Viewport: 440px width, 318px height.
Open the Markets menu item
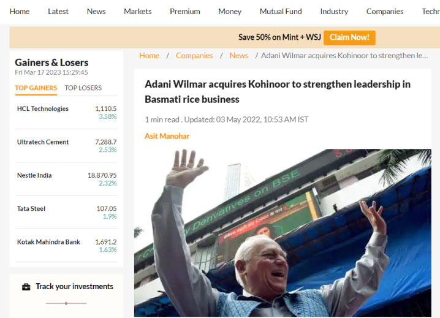point(137,12)
